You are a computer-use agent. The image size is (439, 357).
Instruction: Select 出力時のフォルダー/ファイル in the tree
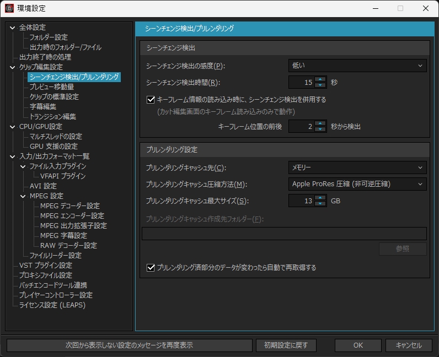66,47
